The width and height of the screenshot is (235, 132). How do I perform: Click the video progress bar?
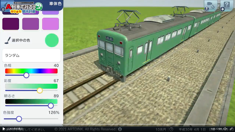tap(117, 124)
